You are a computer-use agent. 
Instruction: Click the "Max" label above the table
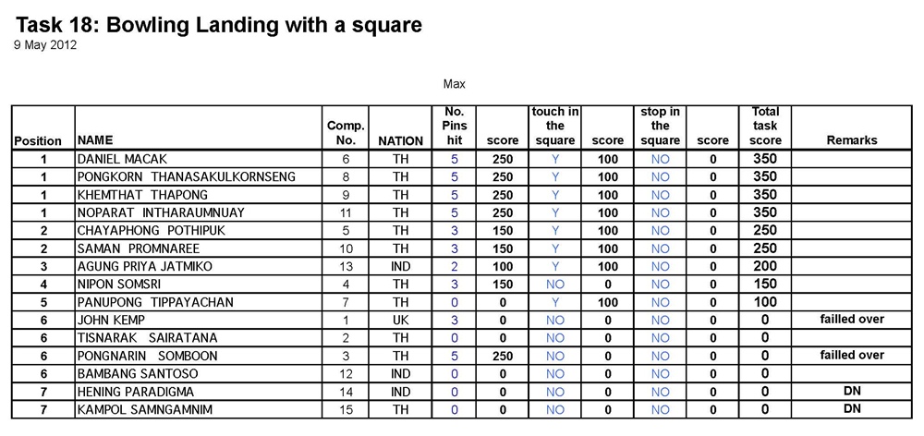point(454,84)
